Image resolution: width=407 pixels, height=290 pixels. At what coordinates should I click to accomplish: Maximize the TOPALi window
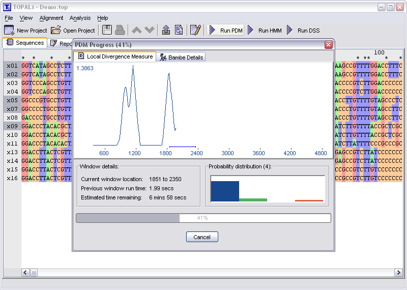391,7
